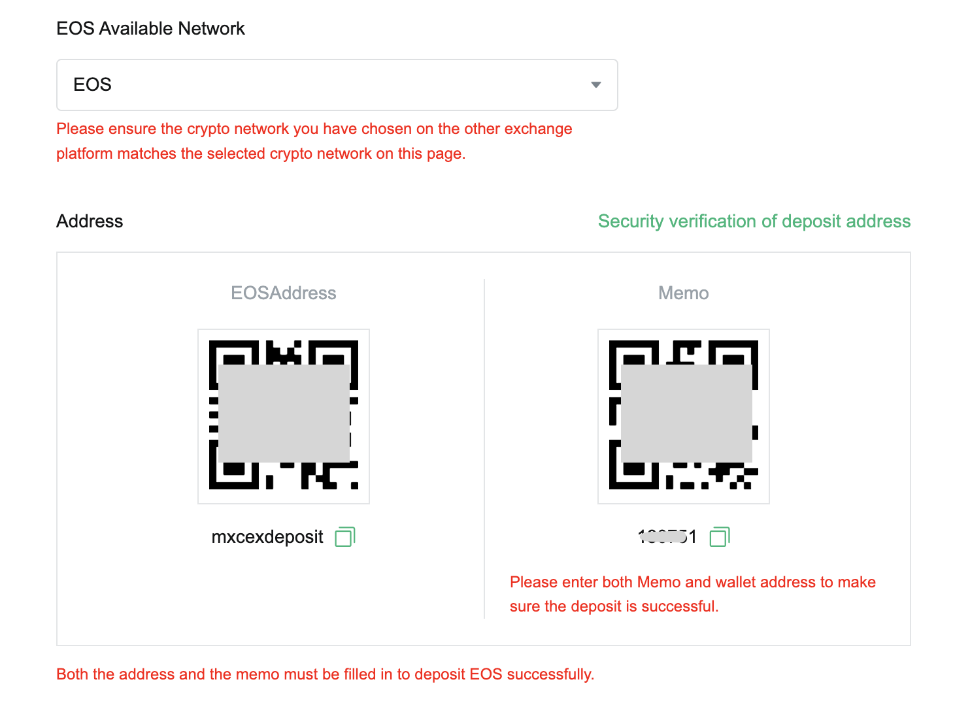Select the EOS network combo box
The height and width of the screenshot is (720, 970).
337,85
